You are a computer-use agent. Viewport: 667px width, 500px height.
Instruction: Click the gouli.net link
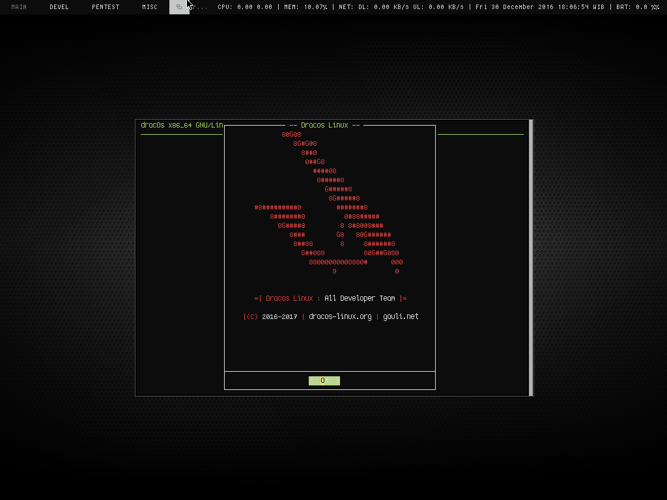tap(400, 316)
